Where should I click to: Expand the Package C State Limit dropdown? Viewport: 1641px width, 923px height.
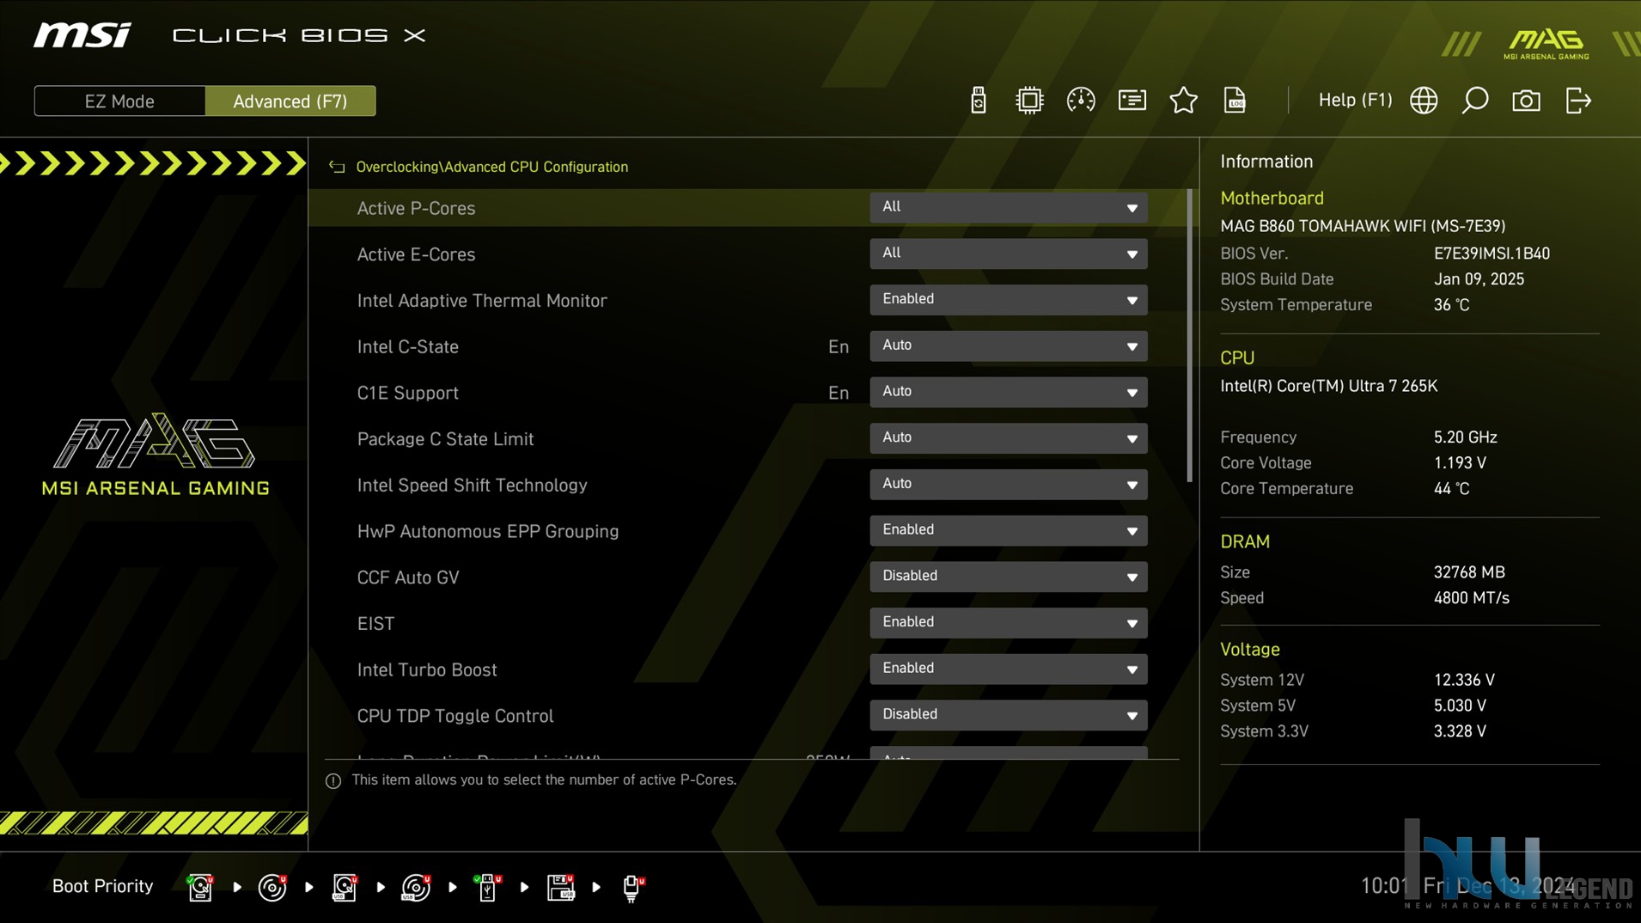1008,438
